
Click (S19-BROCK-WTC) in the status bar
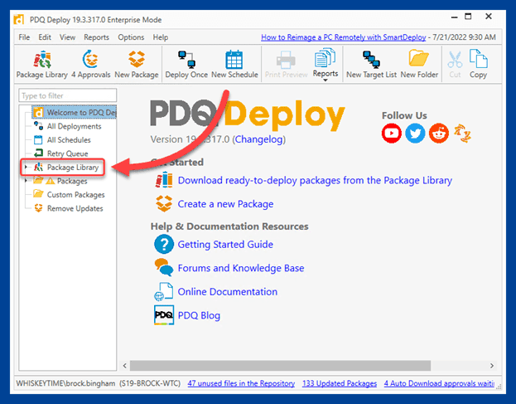tap(150, 383)
